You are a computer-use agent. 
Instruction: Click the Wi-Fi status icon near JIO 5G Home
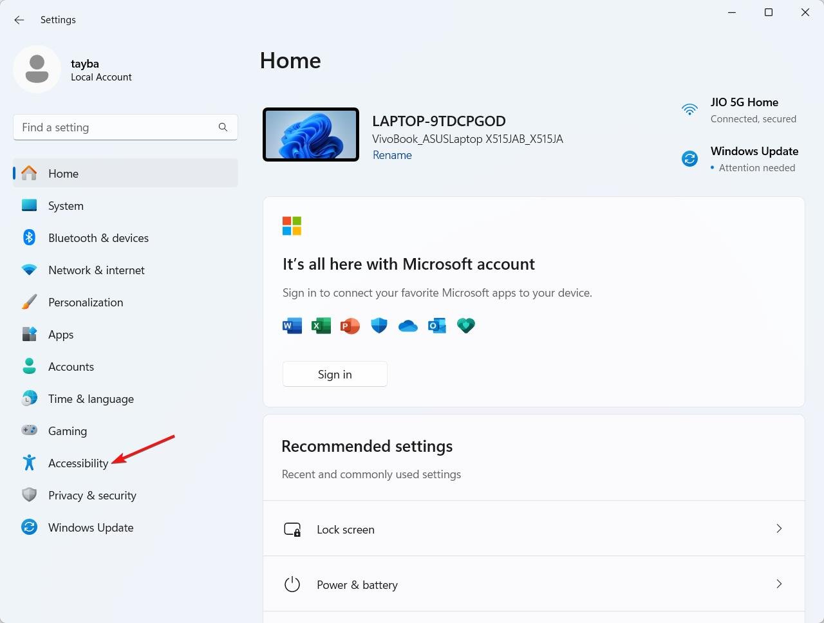[689, 109]
